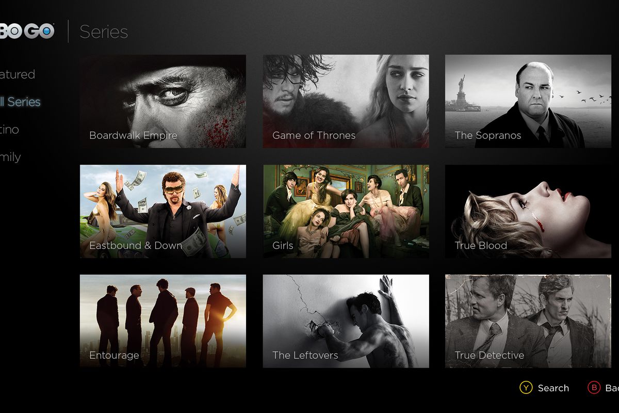
Task: Click the Boardwalk Empire title text
Action: pyautogui.click(x=134, y=135)
